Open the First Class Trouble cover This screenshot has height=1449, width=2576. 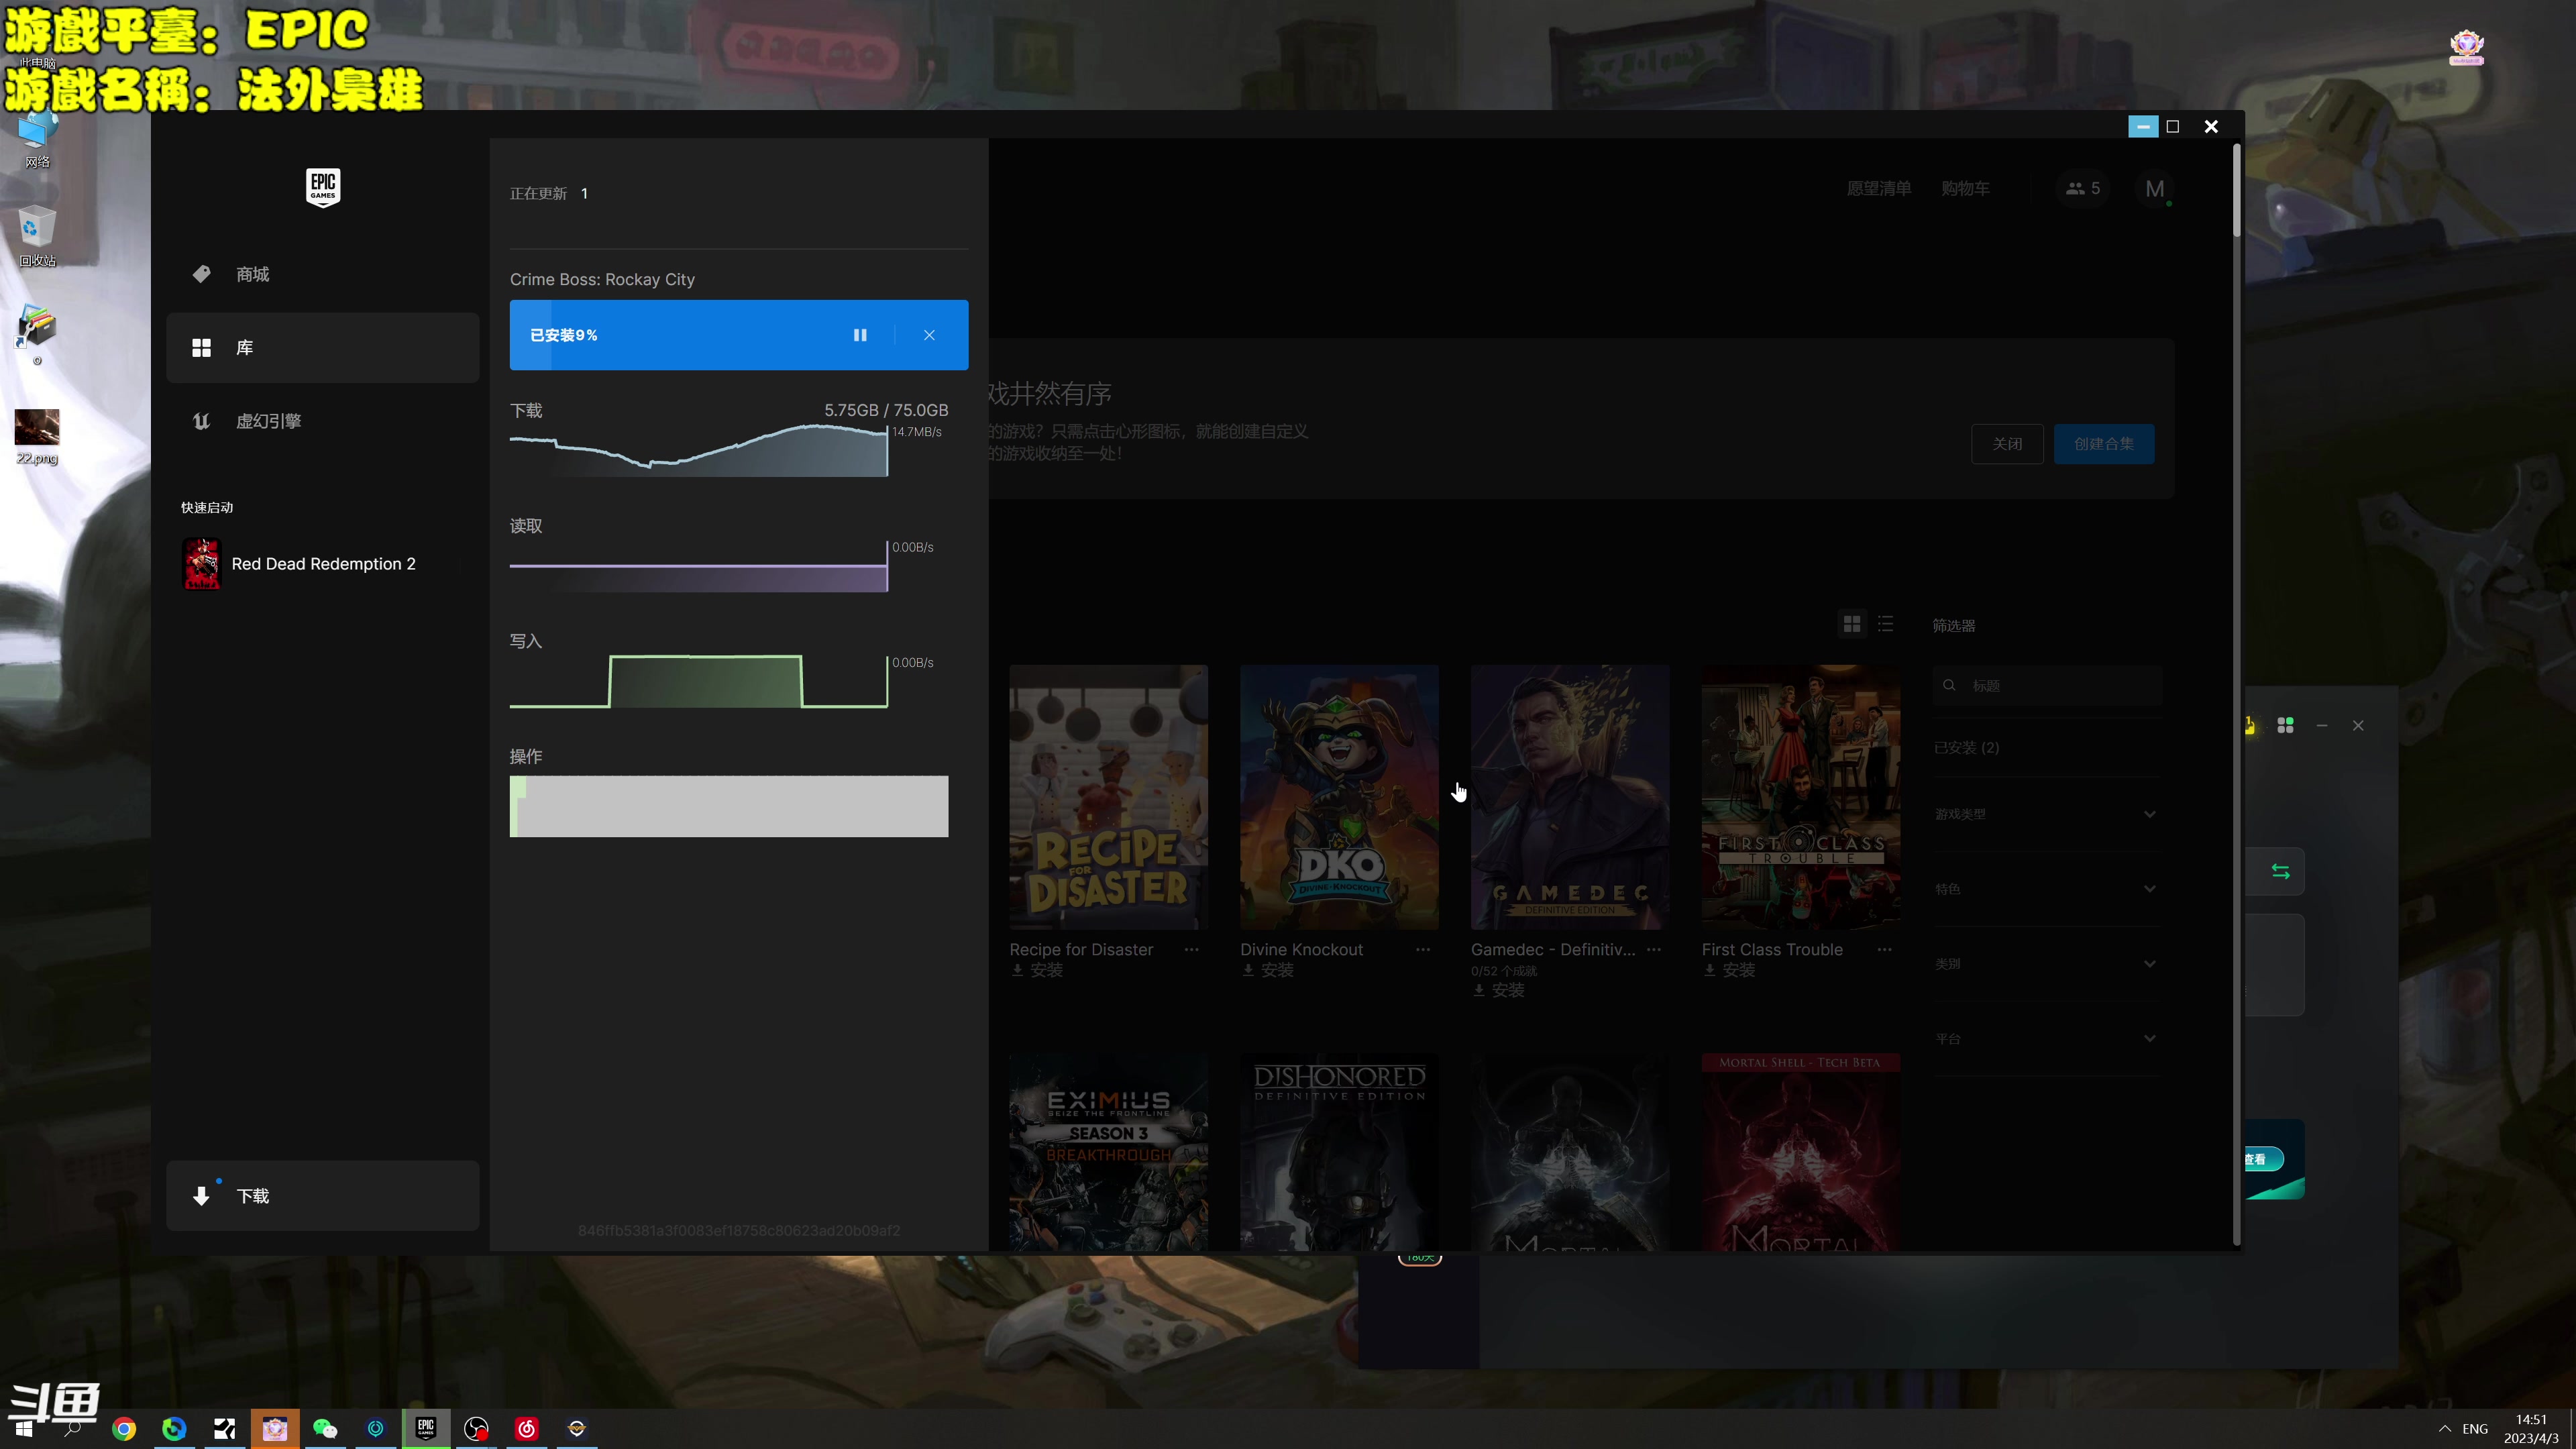[x=1801, y=797]
